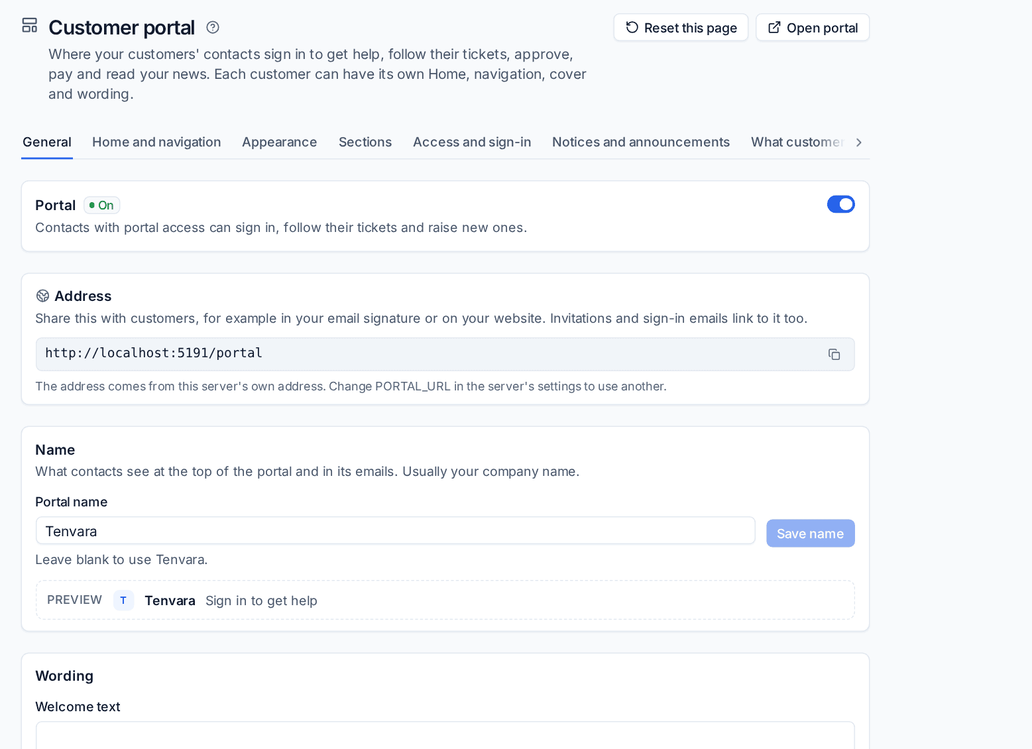Image resolution: width=1032 pixels, height=749 pixels.
Task: Click the Reset this page button
Action: coord(681,28)
